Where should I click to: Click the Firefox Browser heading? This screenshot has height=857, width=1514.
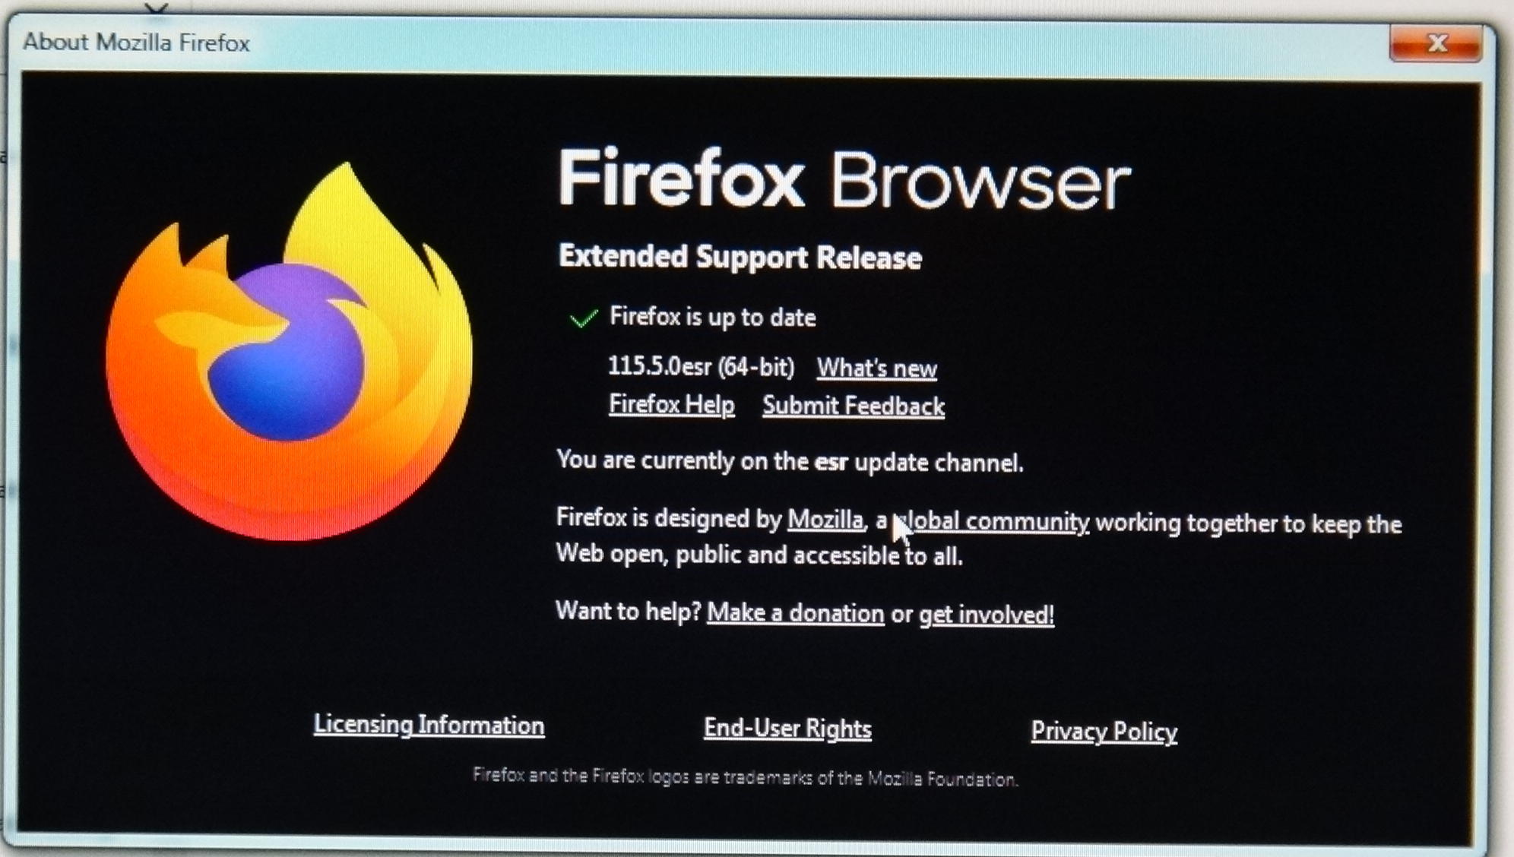844,180
